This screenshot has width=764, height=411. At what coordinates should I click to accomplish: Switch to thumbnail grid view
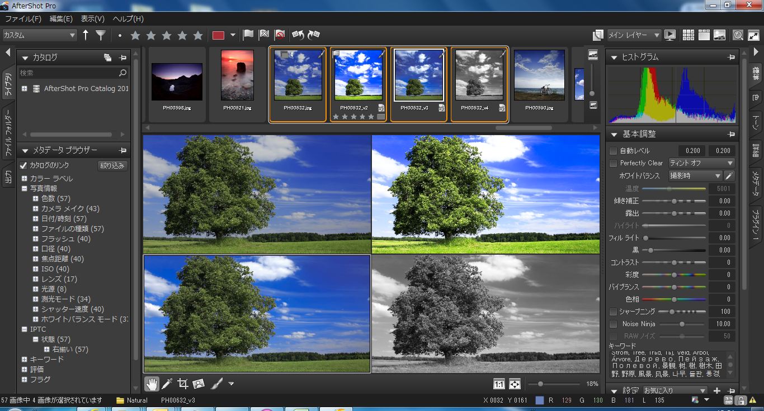(688, 35)
